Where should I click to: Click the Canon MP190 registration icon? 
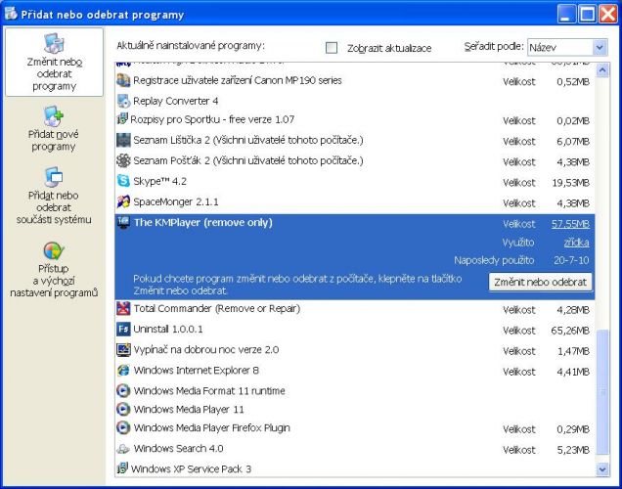pyautogui.click(x=123, y=80)
